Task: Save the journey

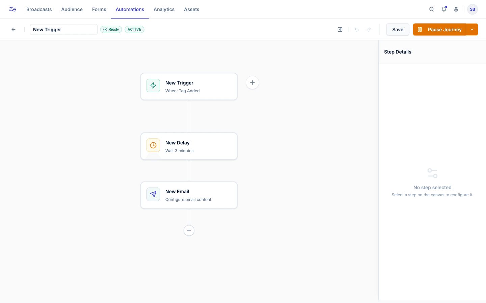Action: click(398, 30)
